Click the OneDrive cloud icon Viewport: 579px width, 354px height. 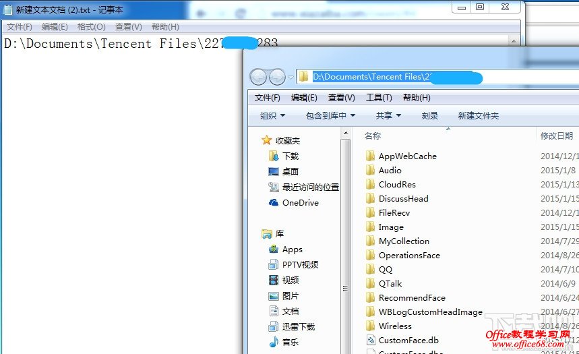click(274, 202)
